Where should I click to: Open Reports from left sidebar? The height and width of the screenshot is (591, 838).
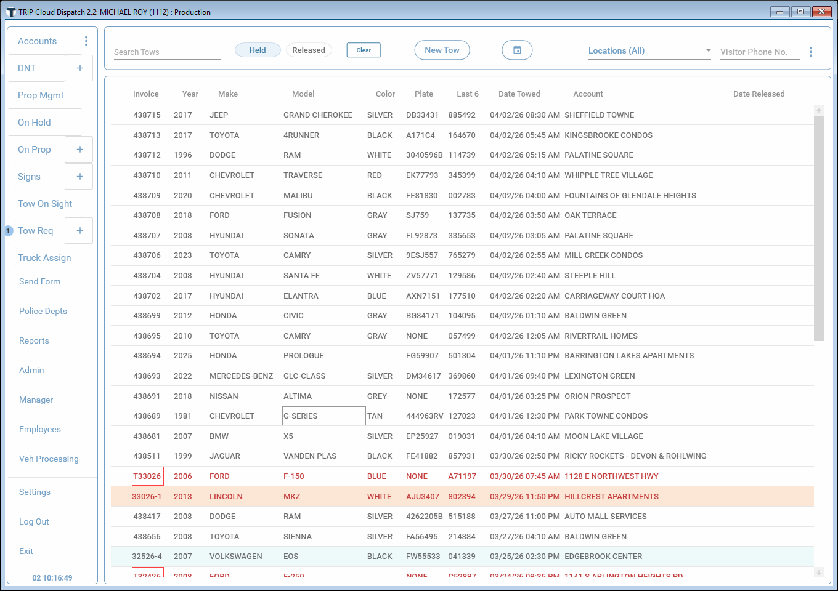(x=34, y=340)
